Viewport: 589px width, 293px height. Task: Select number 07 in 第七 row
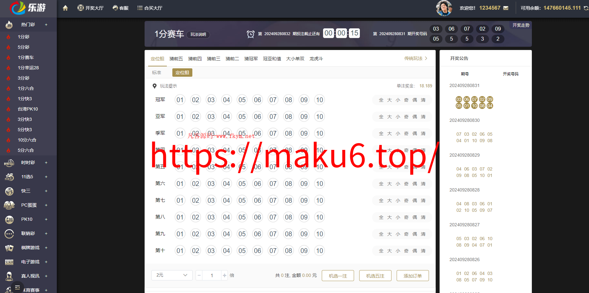click(273, 200)
